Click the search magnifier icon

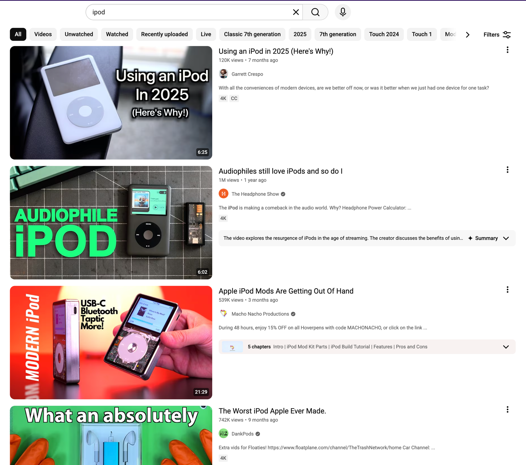point(315,12)
